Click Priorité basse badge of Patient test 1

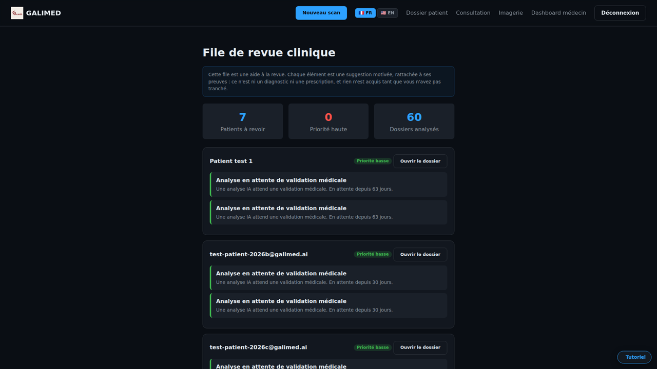pos(373,161)
